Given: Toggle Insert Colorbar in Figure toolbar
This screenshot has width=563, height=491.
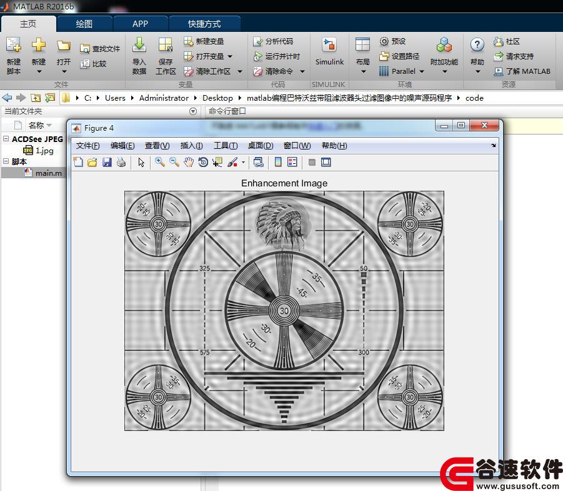Looking at the screenshot, I should pyautogui.click(x=278, y=162).
